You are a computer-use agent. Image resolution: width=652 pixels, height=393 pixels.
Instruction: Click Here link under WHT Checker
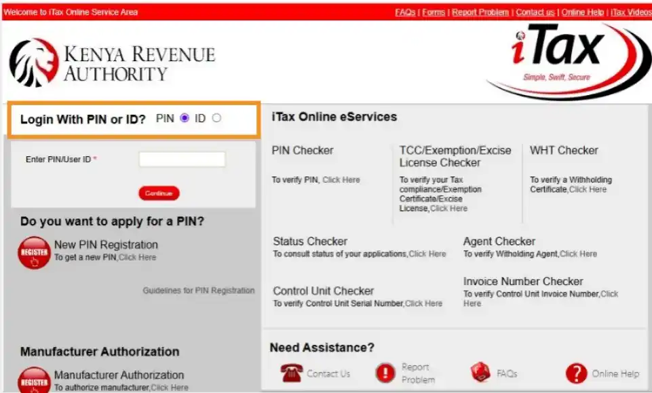point(588,189)
